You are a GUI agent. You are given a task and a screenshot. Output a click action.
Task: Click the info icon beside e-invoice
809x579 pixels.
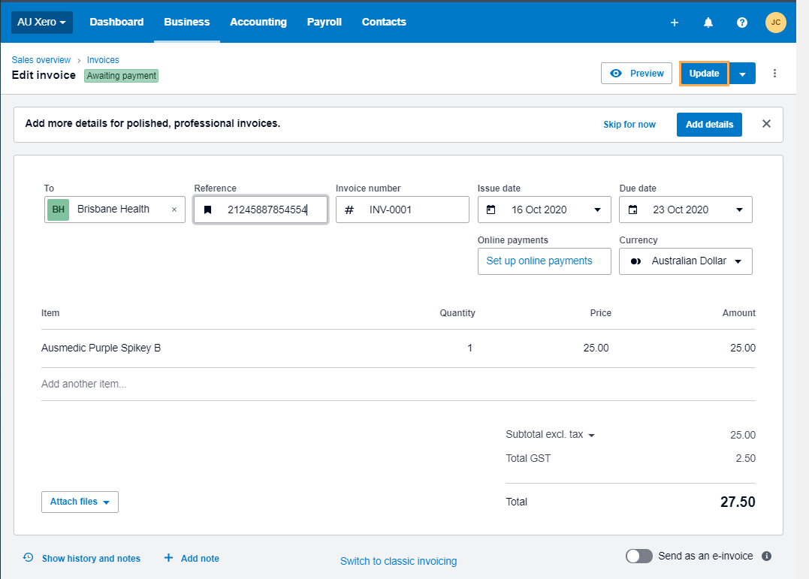point(766,556)
